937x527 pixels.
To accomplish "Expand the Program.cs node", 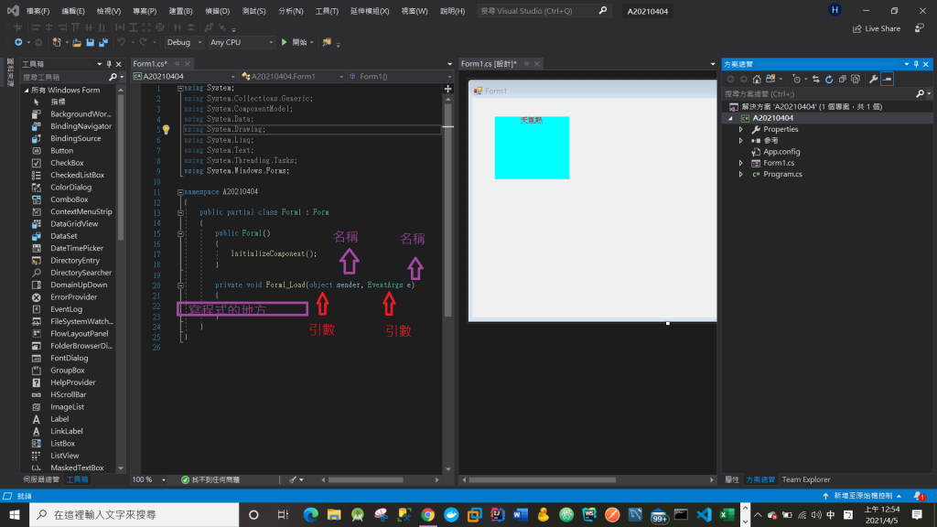I will point(741,175).
